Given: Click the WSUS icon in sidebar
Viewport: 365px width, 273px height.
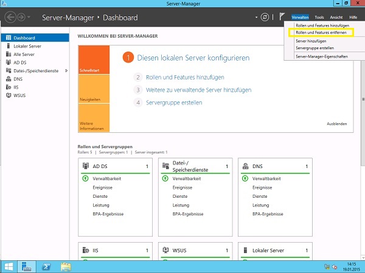Looking at the screenshot, I should click(x=9, y=95).
